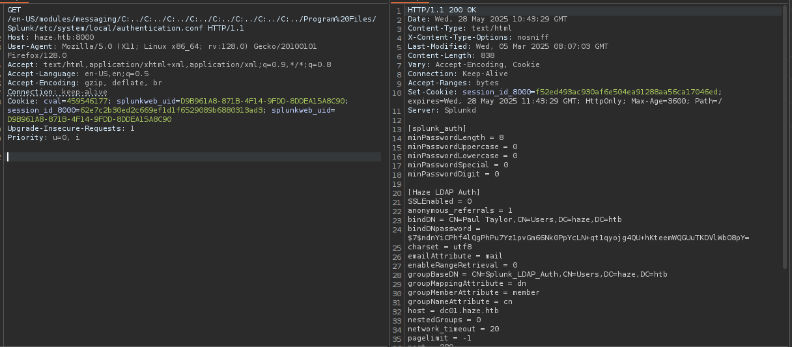Screen dimensions: 792x347
Task: Select enableRangeRetrieval = 0 line
Action: pos(462,266)
